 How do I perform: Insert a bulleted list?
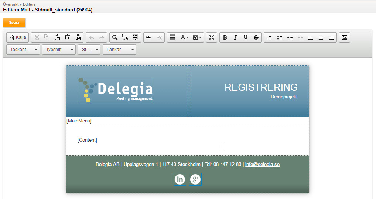pyautogui.click(x=280, y=37)
